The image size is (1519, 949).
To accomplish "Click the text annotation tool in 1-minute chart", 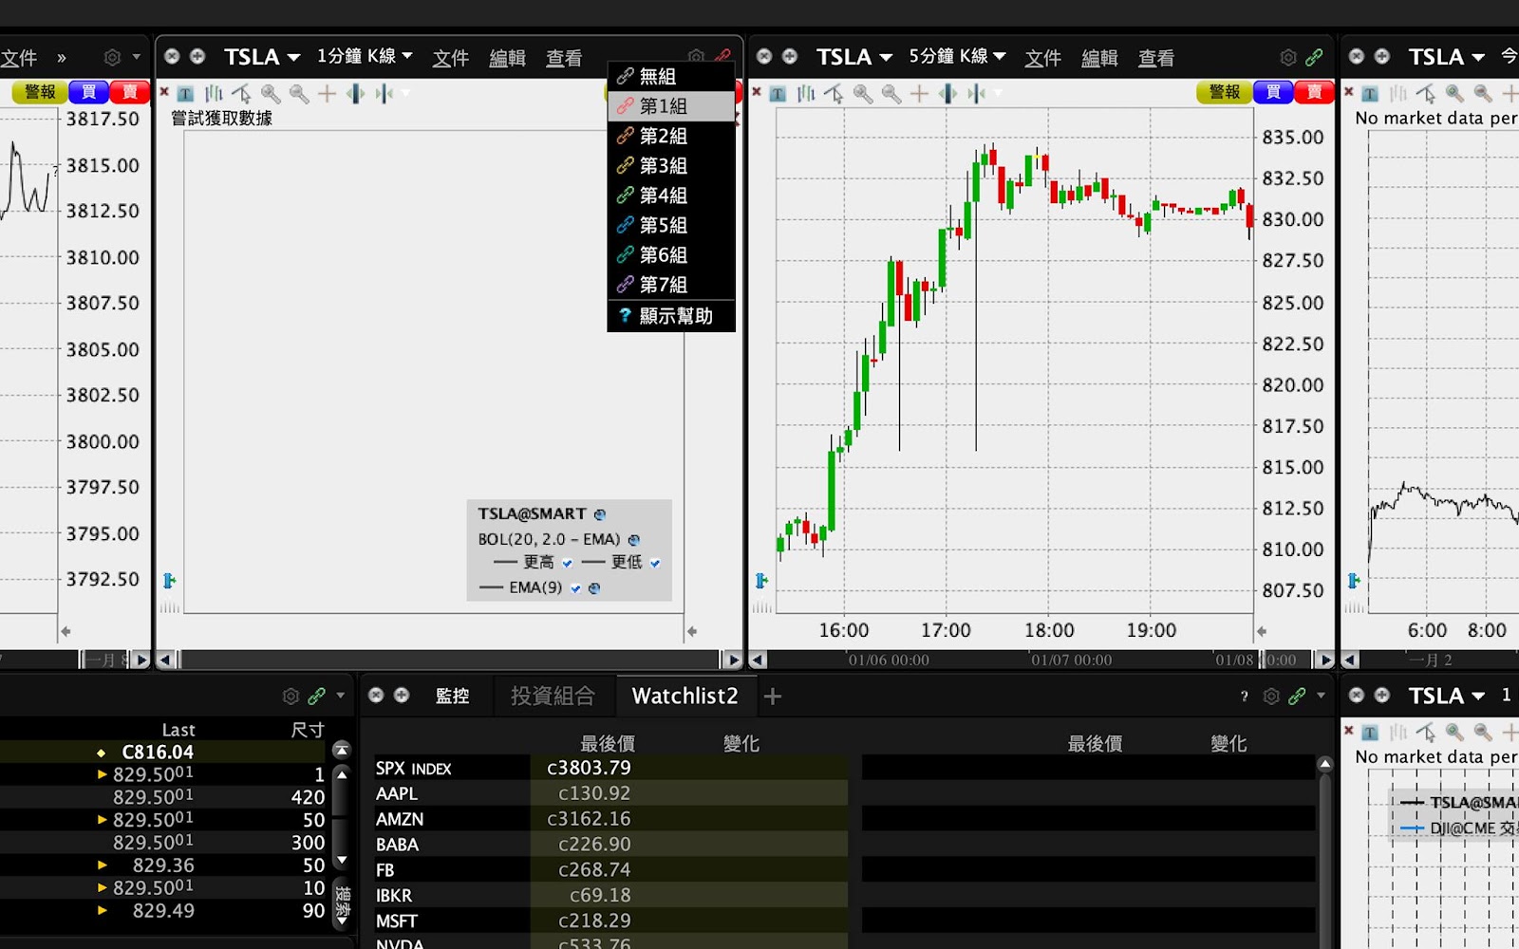I will 185,93.
